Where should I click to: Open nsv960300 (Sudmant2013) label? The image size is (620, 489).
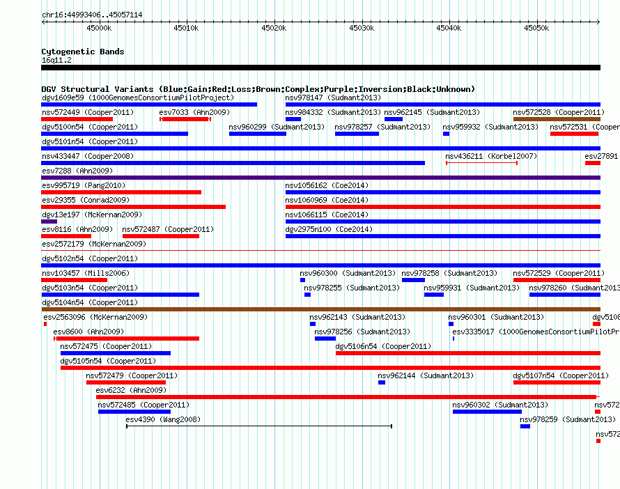[348, 273]
